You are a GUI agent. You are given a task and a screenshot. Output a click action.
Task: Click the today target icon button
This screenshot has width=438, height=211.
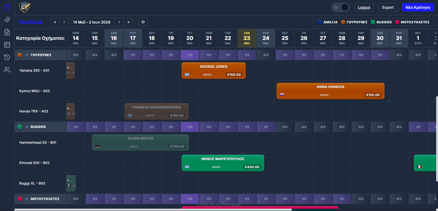tap(143, 22)
